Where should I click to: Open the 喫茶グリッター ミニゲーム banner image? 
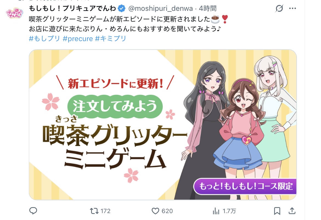pos(163,125)
